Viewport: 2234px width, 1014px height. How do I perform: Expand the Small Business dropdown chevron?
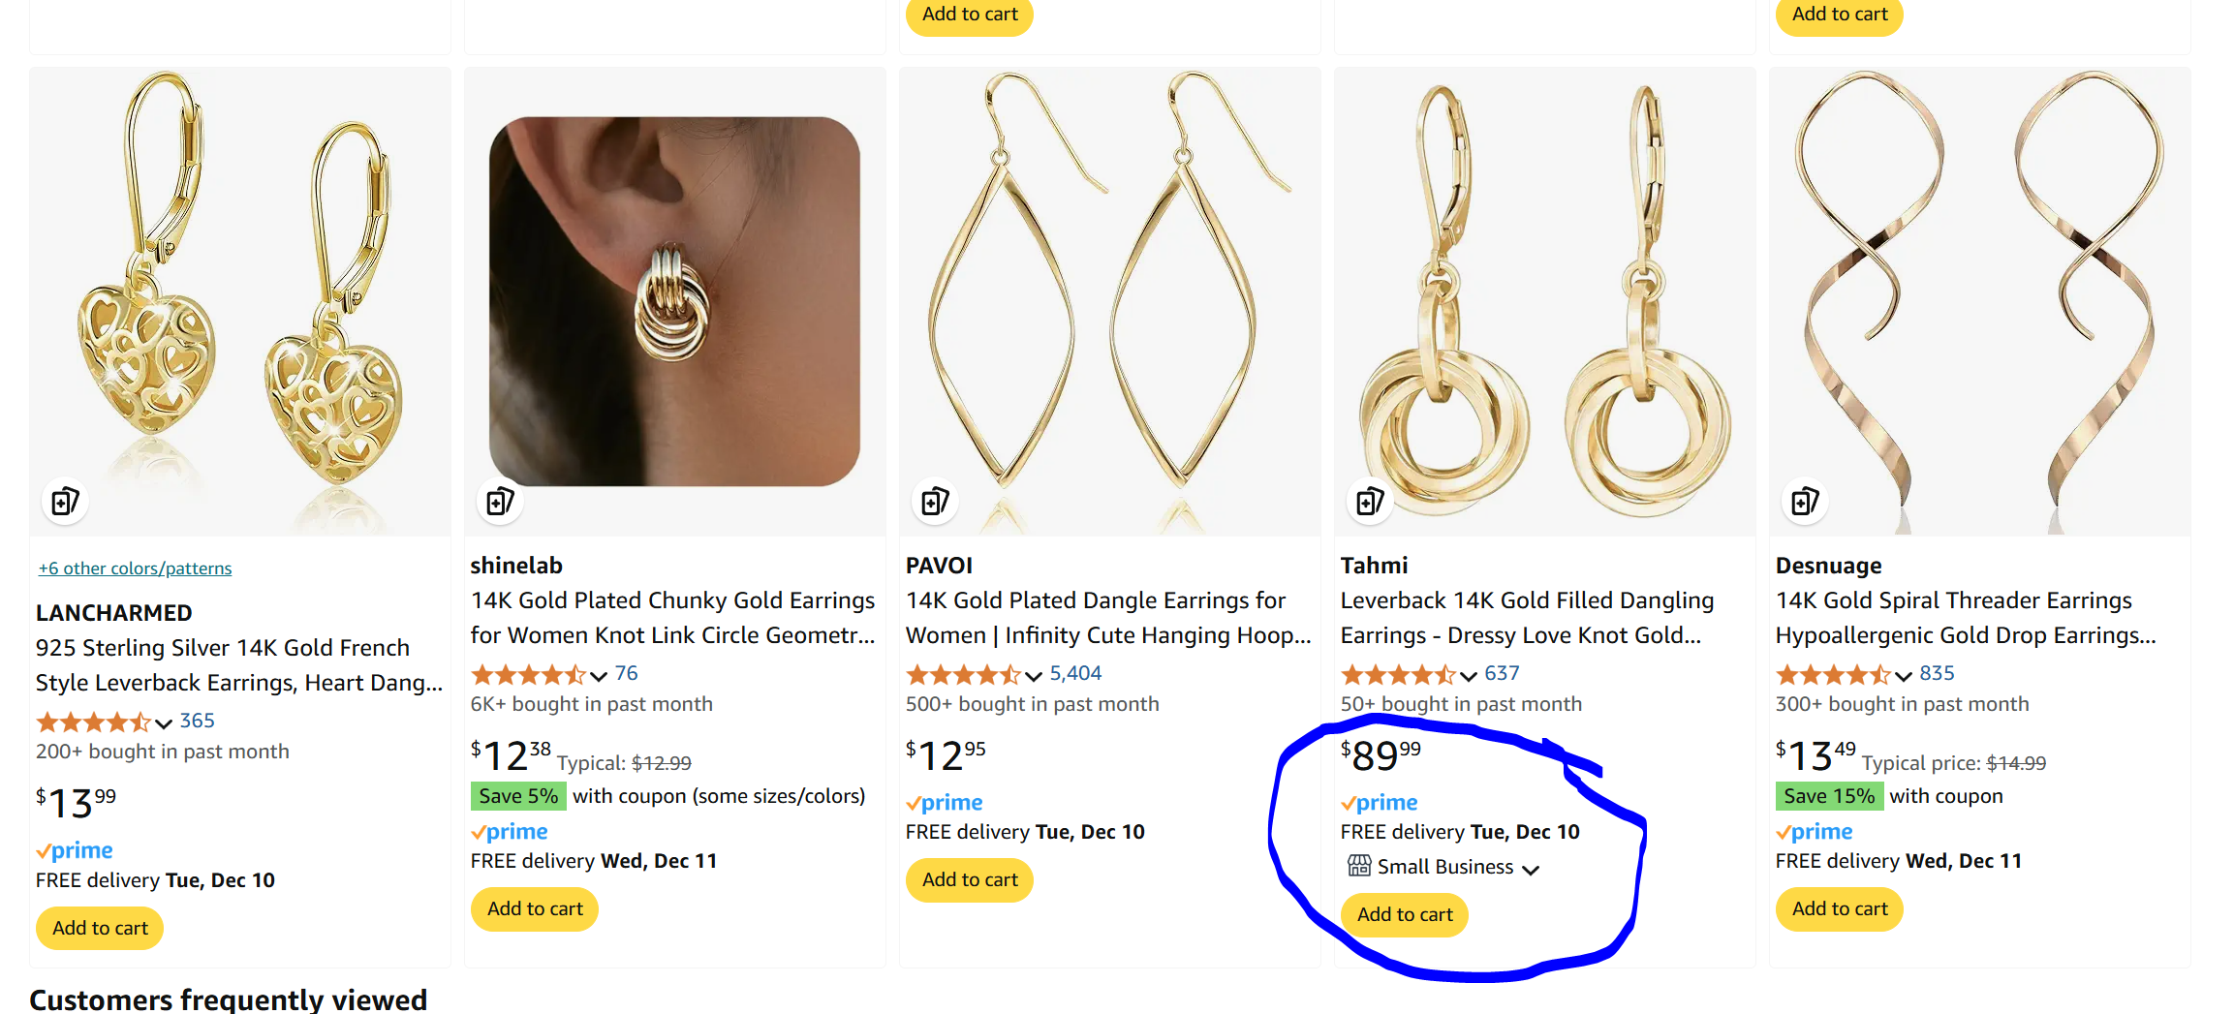pyautogui.click(x=1531, y=870)
